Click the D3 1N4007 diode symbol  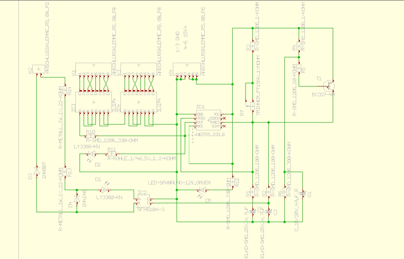tap(36, 171)
